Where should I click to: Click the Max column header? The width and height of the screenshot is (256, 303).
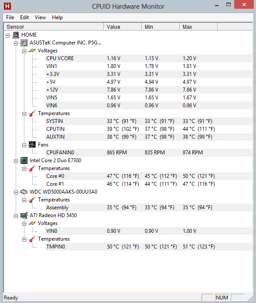[198, 27]
